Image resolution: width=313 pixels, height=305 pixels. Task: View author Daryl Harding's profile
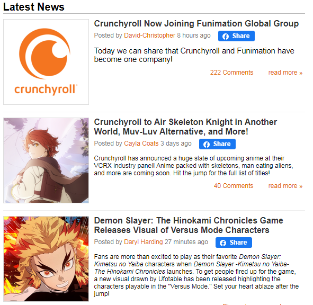(144, 242)
